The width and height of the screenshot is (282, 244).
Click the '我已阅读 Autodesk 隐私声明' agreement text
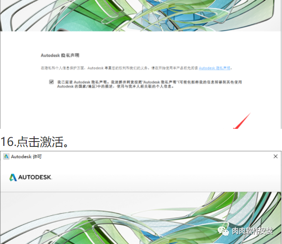click(149, 84)
